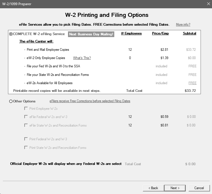The width and height of the screenshot is (212, 194).
Task: Go back using the Back button
Action: (x=153, y=188)
